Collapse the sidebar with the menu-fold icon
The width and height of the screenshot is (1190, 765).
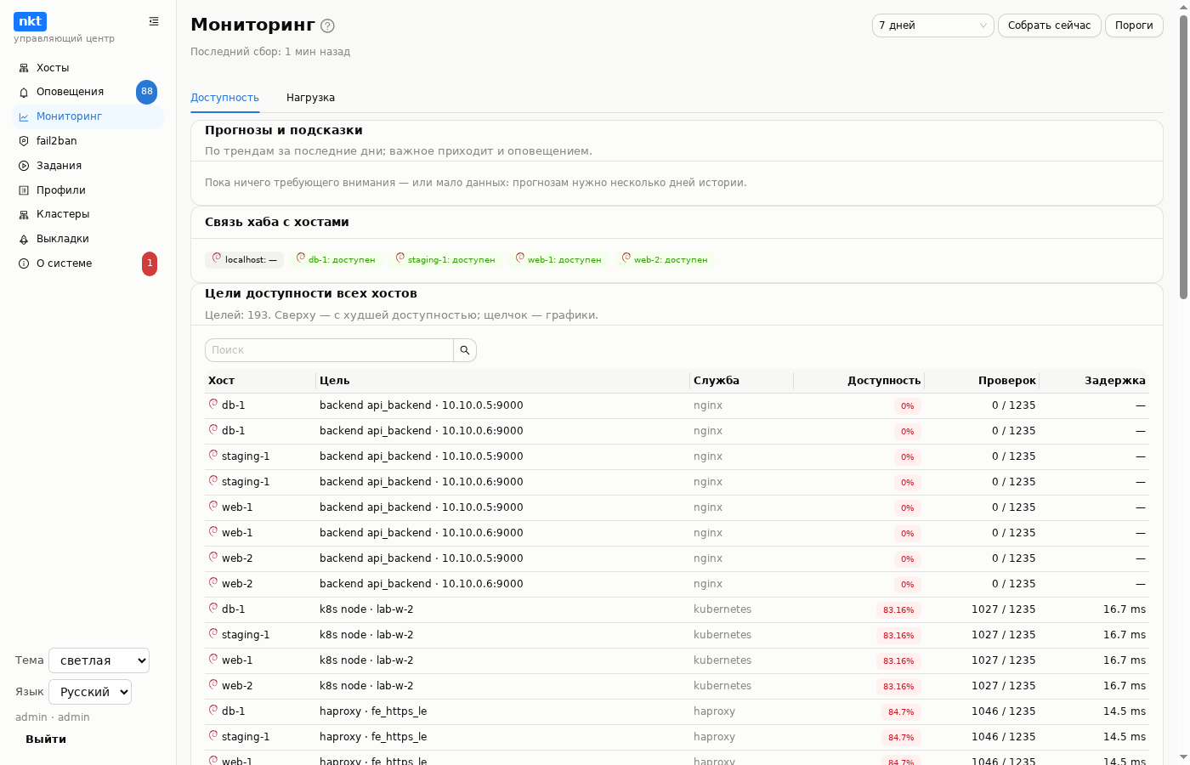pyautogui.click(x=154, y=21)
